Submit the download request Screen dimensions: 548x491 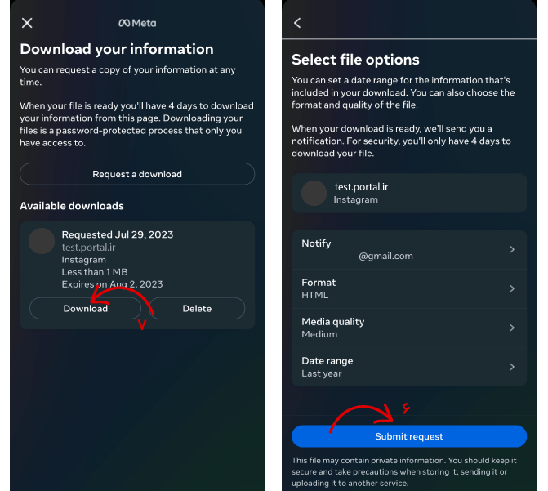click(x=409, y=436)
